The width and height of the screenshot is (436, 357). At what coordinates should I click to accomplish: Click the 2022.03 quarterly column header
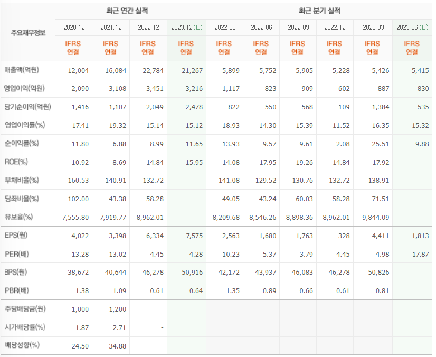pos(225,27)
